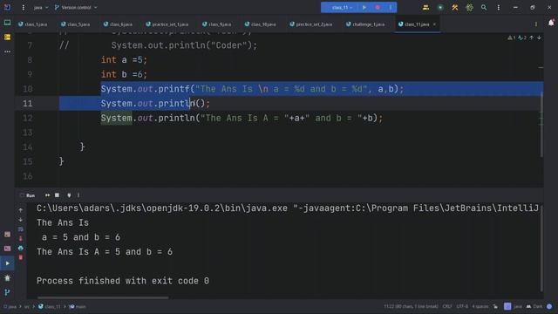Show more tool windows ellipsis
Image resolution: width=558 pixels, height=314 pixels.
pos(7,51)
